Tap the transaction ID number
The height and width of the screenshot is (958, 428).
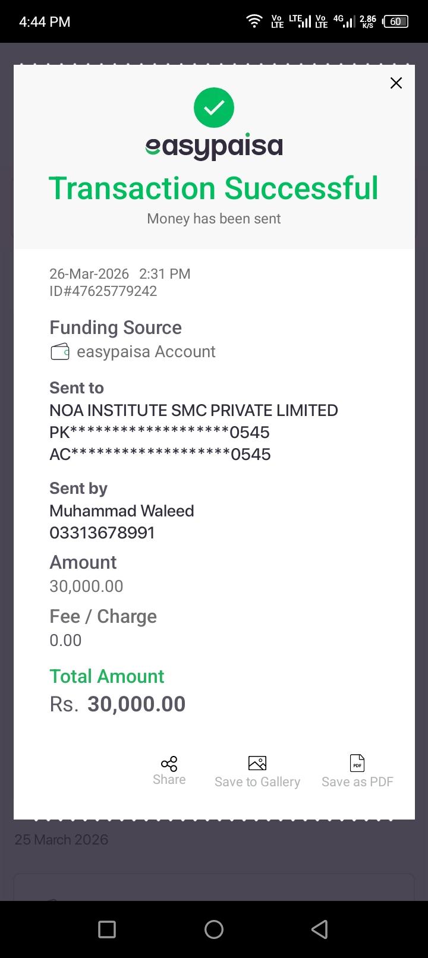(x=103, y=291)
